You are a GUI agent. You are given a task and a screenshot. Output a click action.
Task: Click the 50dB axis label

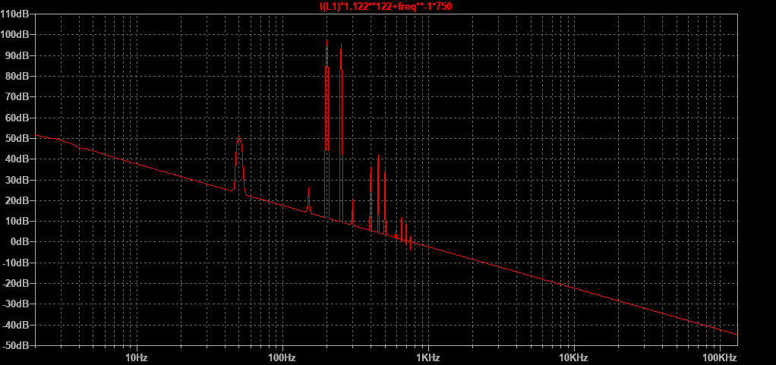(x=17, y=138)
